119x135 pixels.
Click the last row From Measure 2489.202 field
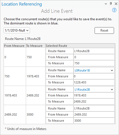94,114
